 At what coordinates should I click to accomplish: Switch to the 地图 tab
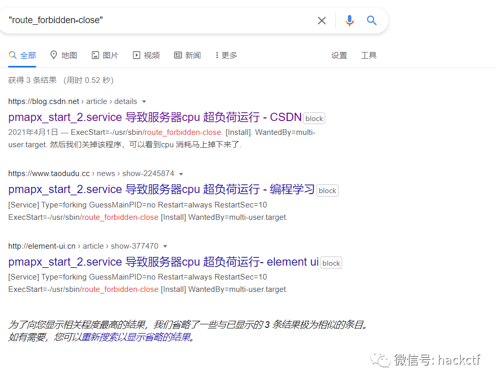64,56
